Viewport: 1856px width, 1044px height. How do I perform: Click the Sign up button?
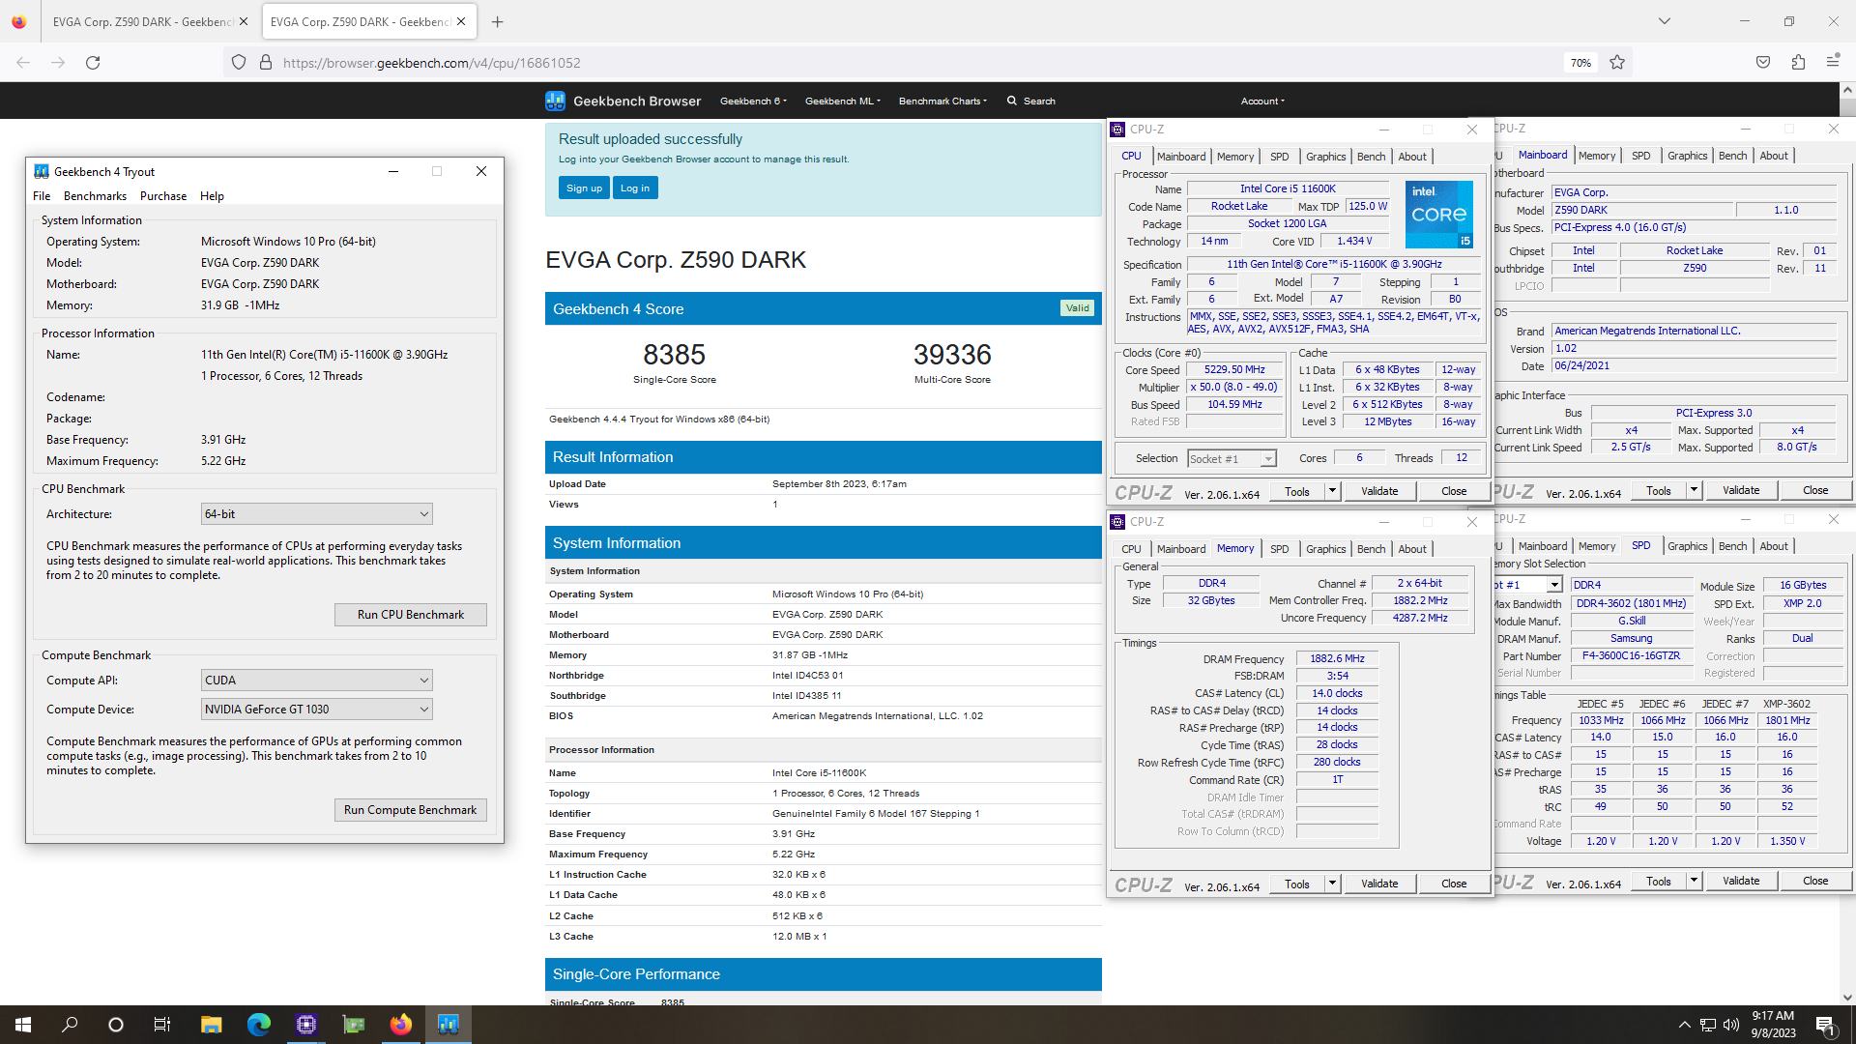pyautogui.click(x=584, y=188)
